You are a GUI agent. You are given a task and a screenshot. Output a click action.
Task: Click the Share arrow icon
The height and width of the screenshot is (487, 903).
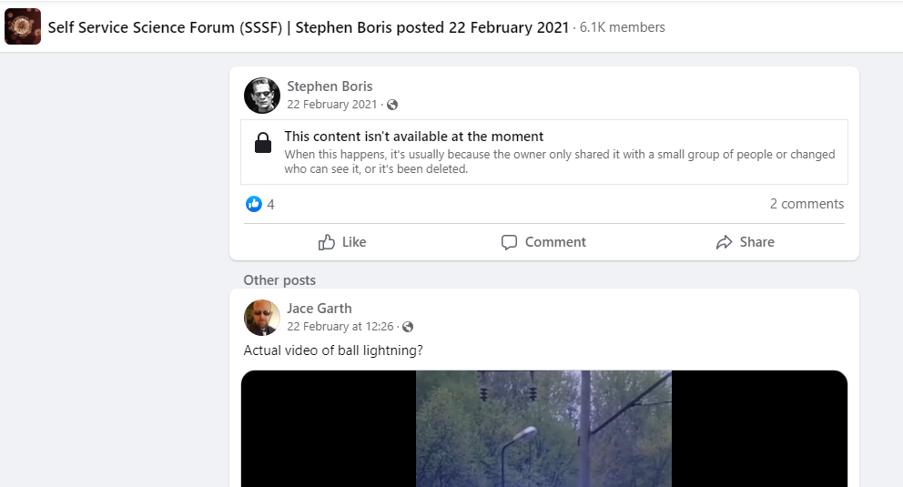[724, 242]
